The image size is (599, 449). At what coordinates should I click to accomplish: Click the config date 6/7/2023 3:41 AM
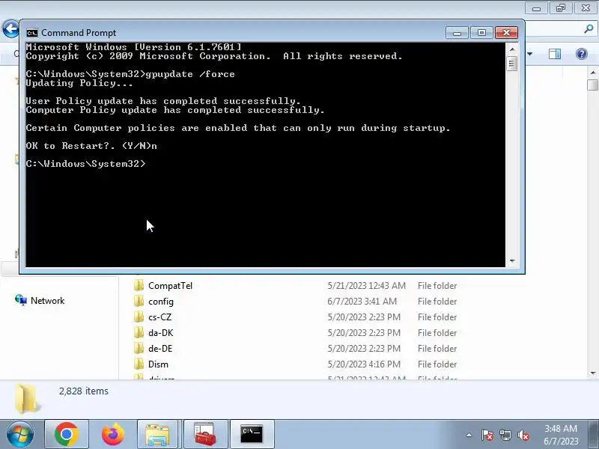(x=362, y=302)
